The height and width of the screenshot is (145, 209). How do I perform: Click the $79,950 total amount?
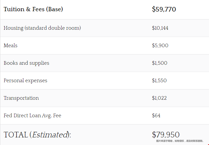166,134
